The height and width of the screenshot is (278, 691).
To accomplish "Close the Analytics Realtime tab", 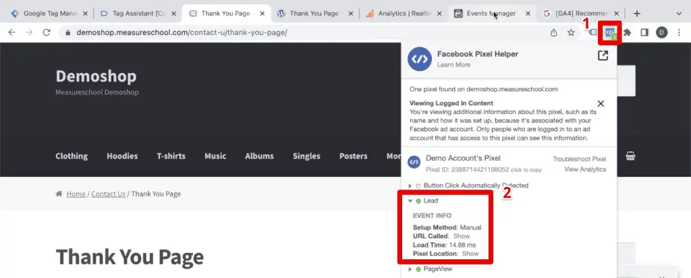I will pos(439,13).
